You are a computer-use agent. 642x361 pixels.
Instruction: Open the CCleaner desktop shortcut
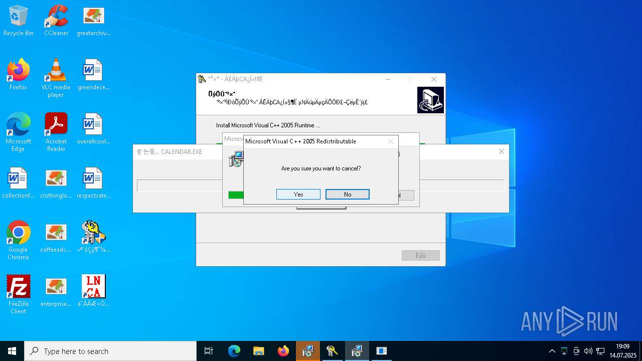click(x=56, y=21)
